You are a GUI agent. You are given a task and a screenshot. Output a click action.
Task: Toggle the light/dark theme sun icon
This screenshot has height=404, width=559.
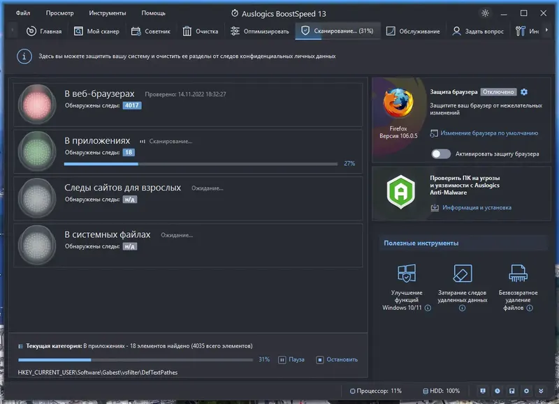coord(485,13)
